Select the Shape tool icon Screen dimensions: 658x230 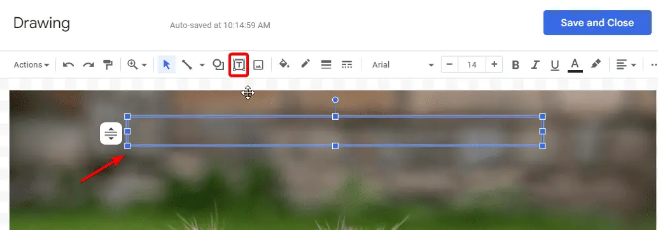pyautogui.click(x=218, y=65)
